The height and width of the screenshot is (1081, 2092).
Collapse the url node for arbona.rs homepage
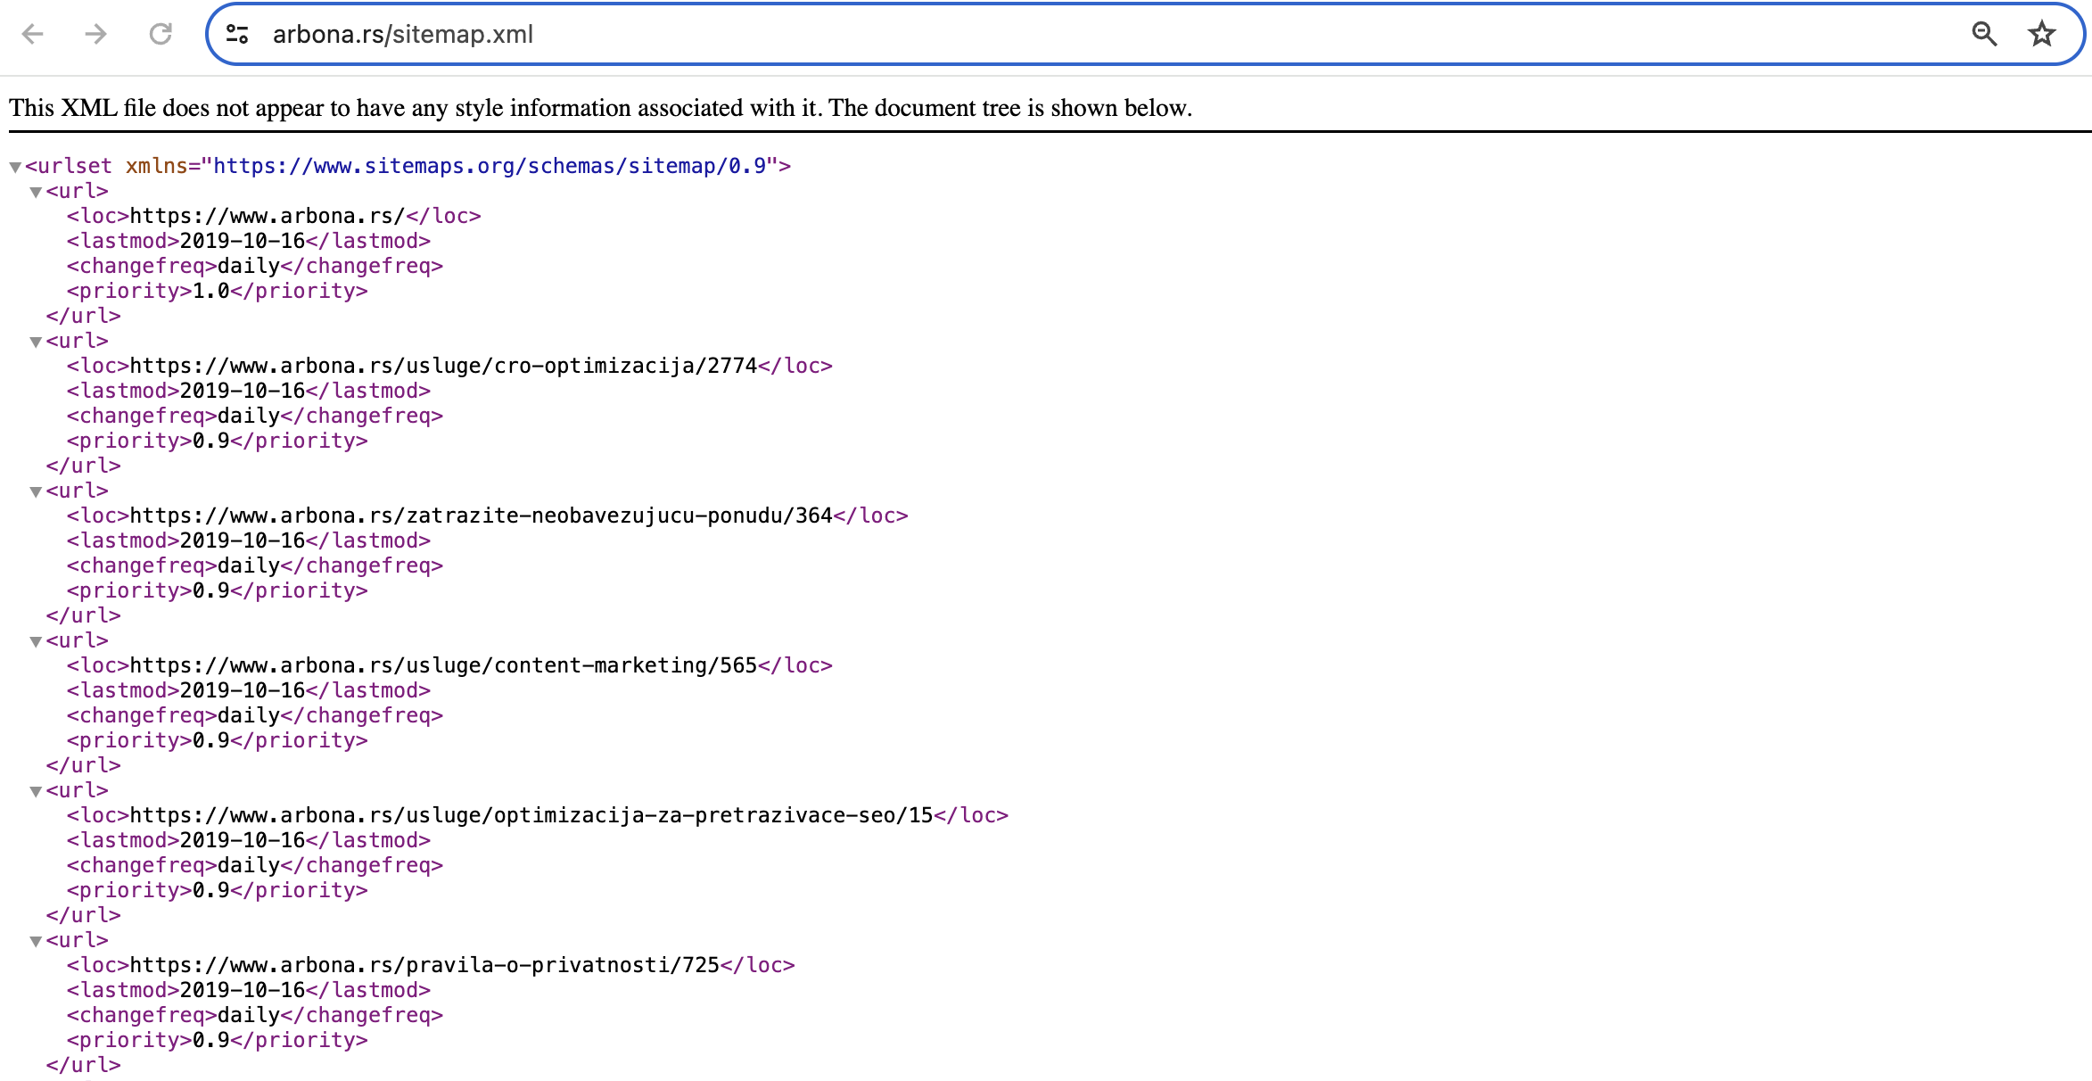point(36,192)
